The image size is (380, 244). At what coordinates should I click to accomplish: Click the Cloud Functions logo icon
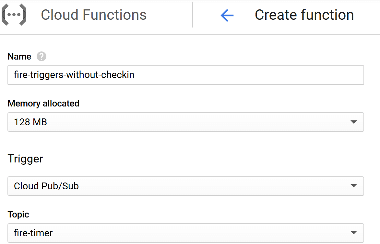[14, 15]
